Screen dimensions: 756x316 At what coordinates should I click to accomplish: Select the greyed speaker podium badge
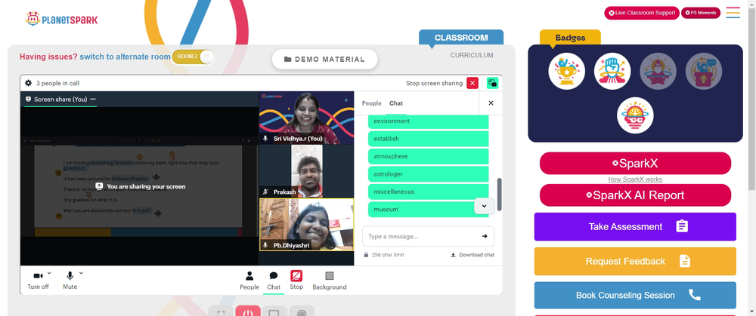coord(704,71)
